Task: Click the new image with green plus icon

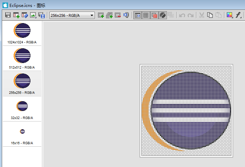Action: tap(16, 15)
